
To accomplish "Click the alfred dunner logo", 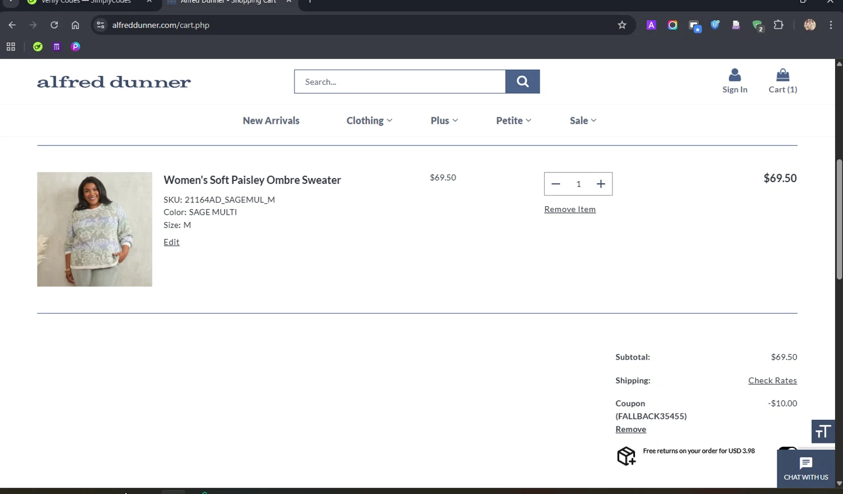I will tap(114, 82).
